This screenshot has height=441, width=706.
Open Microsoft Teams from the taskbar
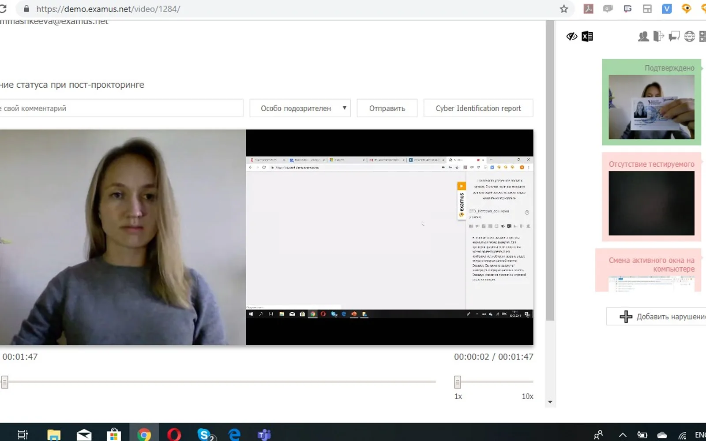(x=264, y=435)
